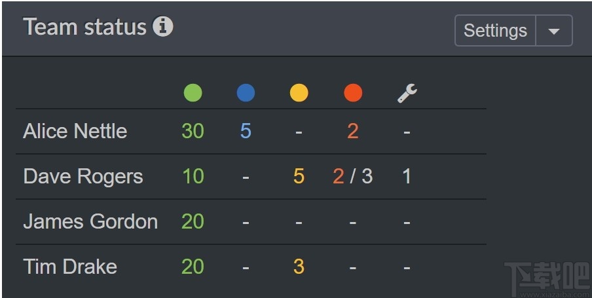
Task: Click Dave Rogers' green count of 10
Action: (x=193, y=176)
